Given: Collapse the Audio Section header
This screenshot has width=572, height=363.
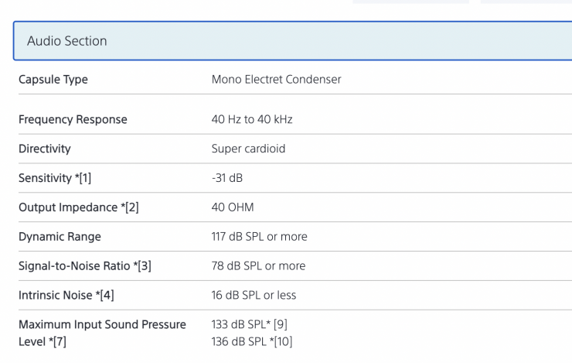Looking at the screenshot, I should (292, 41).
